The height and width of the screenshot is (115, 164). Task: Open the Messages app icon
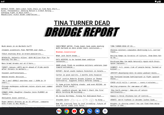click(x=97, y=111)
